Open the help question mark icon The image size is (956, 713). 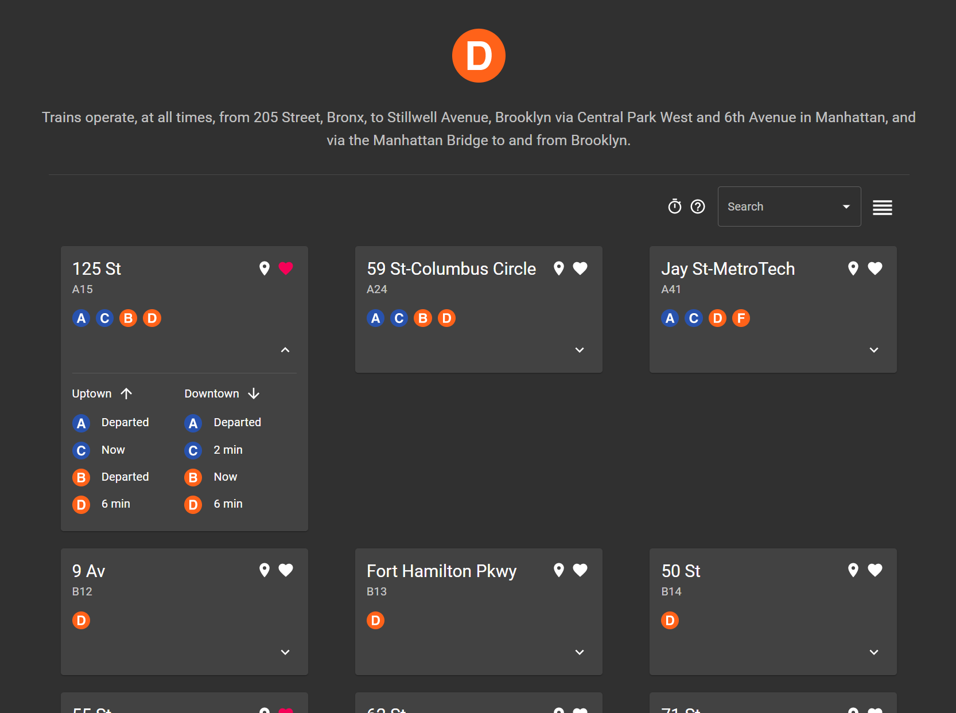[698, 207]
